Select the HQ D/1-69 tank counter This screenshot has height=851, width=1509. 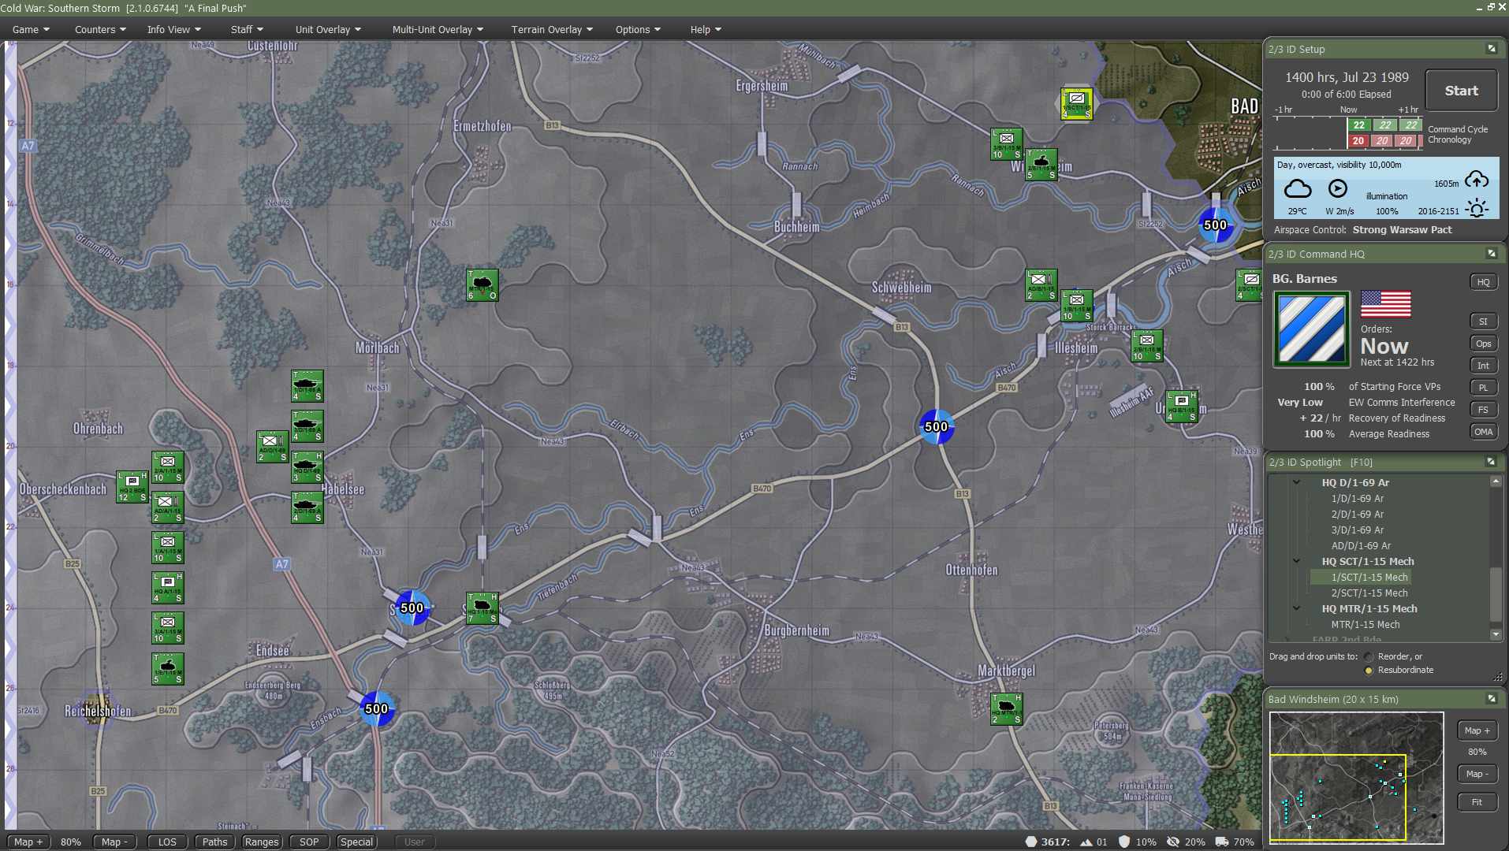(x=307, y=467)
